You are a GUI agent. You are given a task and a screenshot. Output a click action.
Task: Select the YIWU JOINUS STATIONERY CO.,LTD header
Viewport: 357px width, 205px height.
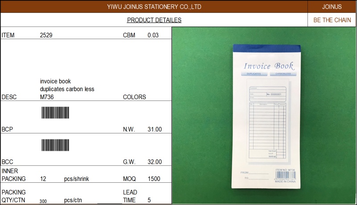pyautogui.click(x=154, y=7)
